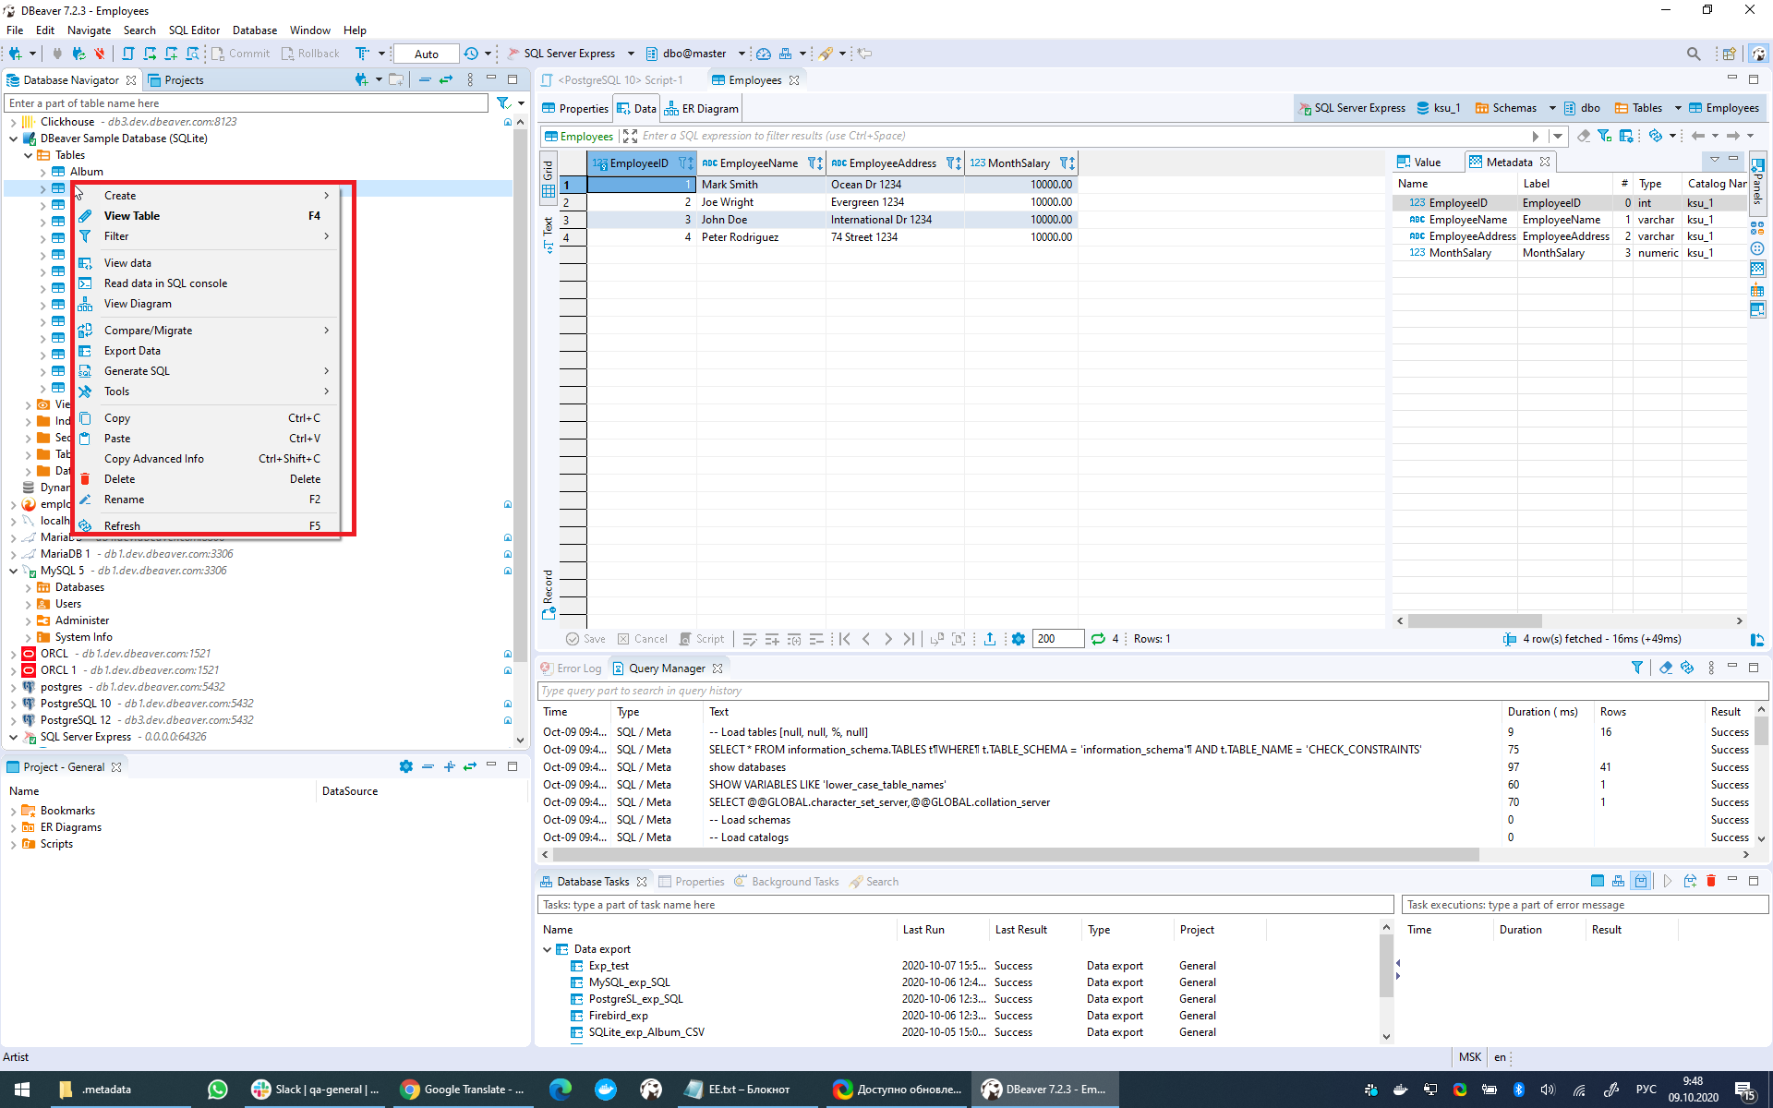Switch to the Query Manager tab
The width and height of the screenshot is (1773, 1108).
[x=667, y=668]
